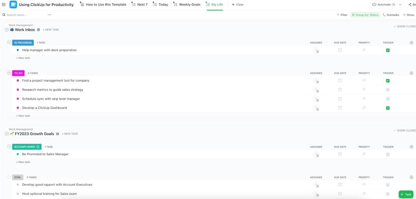
Task: Add column with plus icon in Accomplished header
Action: (x=411, y=147)
